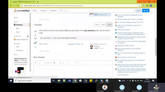Click the Undo icon in editor toolbar
Viewport: 165px width, 92px height.
click(75, 63)
